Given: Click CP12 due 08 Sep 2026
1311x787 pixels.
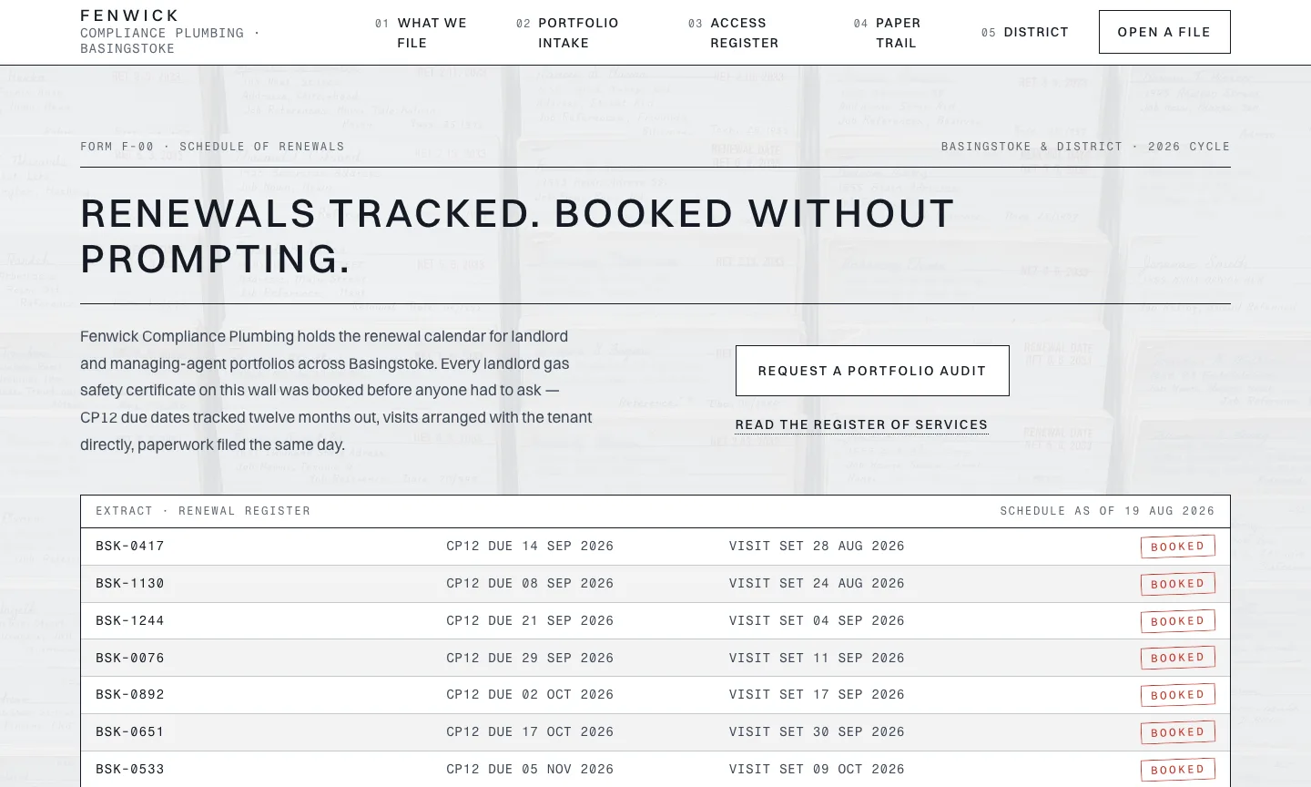Looking at the screenshot, I should pyautogui.click(x=530, y=584).
